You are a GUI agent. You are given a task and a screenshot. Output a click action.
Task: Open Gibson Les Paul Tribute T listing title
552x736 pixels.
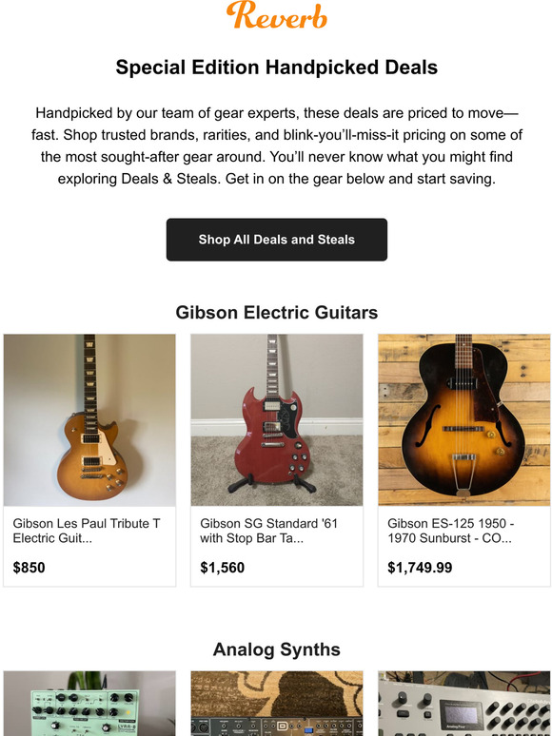pos(87,531)
